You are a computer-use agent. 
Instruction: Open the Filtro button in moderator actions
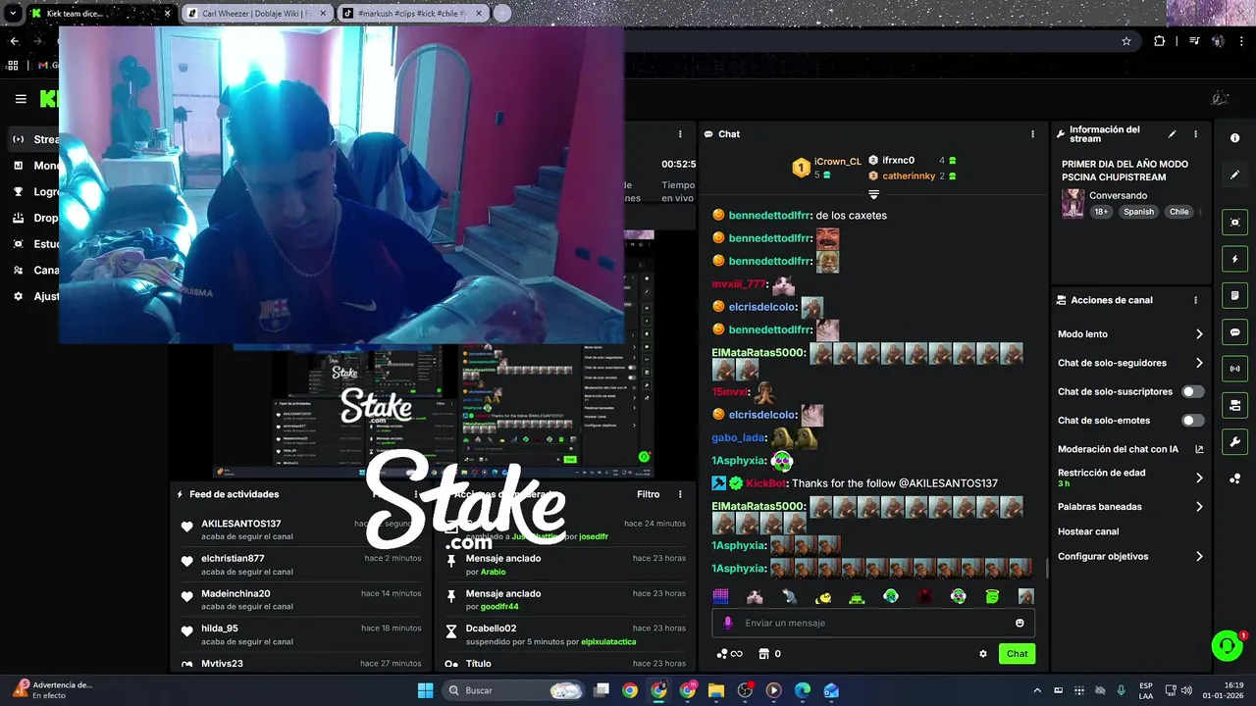coord(648,494)
